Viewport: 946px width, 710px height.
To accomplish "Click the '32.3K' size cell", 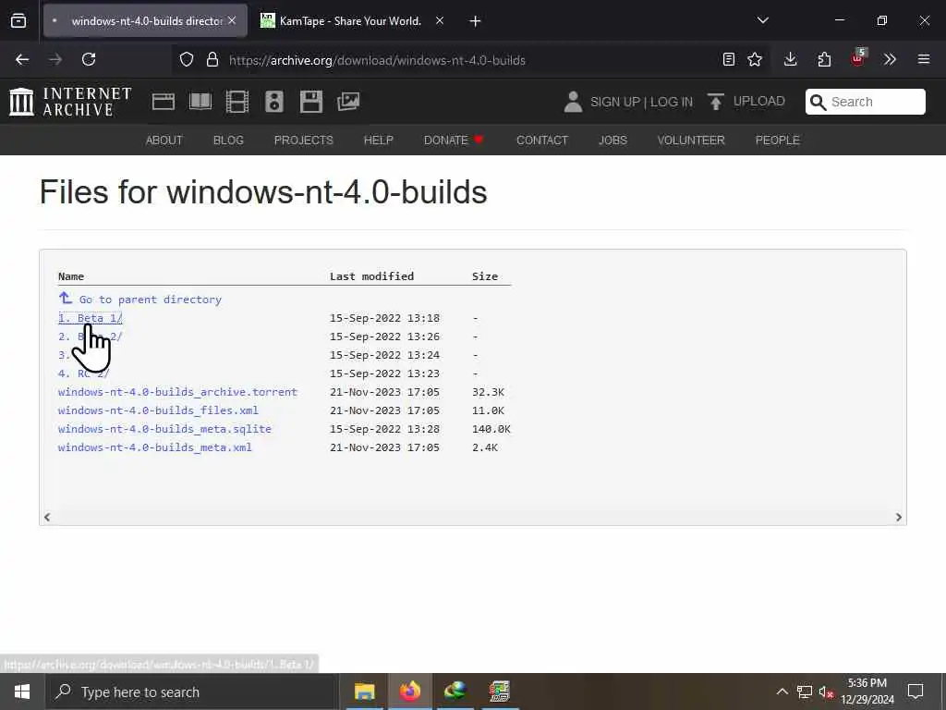I will [x=488, y=392].
